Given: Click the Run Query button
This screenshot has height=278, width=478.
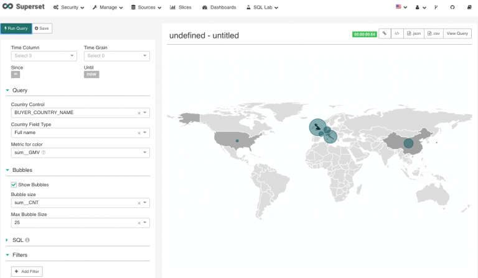Looking at the screenshot, I should tap(16, 29).
